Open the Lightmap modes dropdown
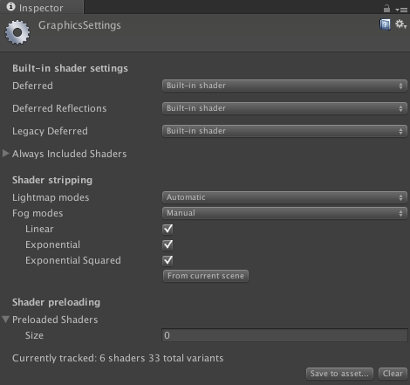This screenshot has height=385, width=410. pyautogui.click(x=284, y=197)
